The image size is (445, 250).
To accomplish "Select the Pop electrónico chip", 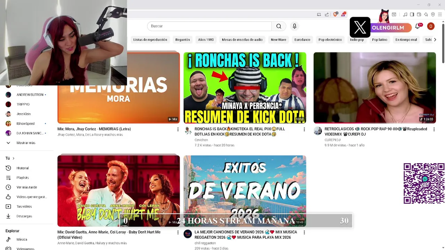I will [330, 40].
